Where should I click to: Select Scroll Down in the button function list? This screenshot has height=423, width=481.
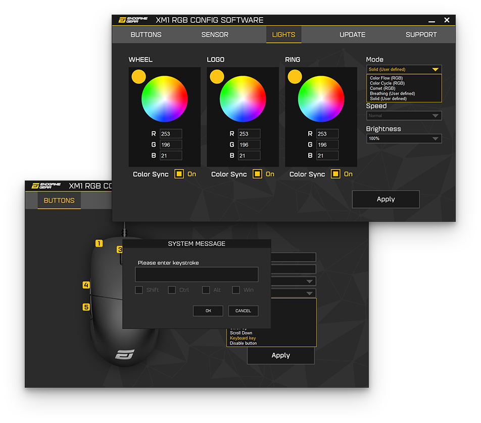241,333
